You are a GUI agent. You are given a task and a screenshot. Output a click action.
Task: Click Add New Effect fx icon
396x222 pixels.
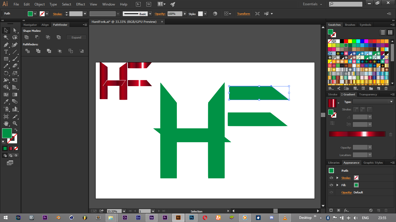tap(346, 210)
